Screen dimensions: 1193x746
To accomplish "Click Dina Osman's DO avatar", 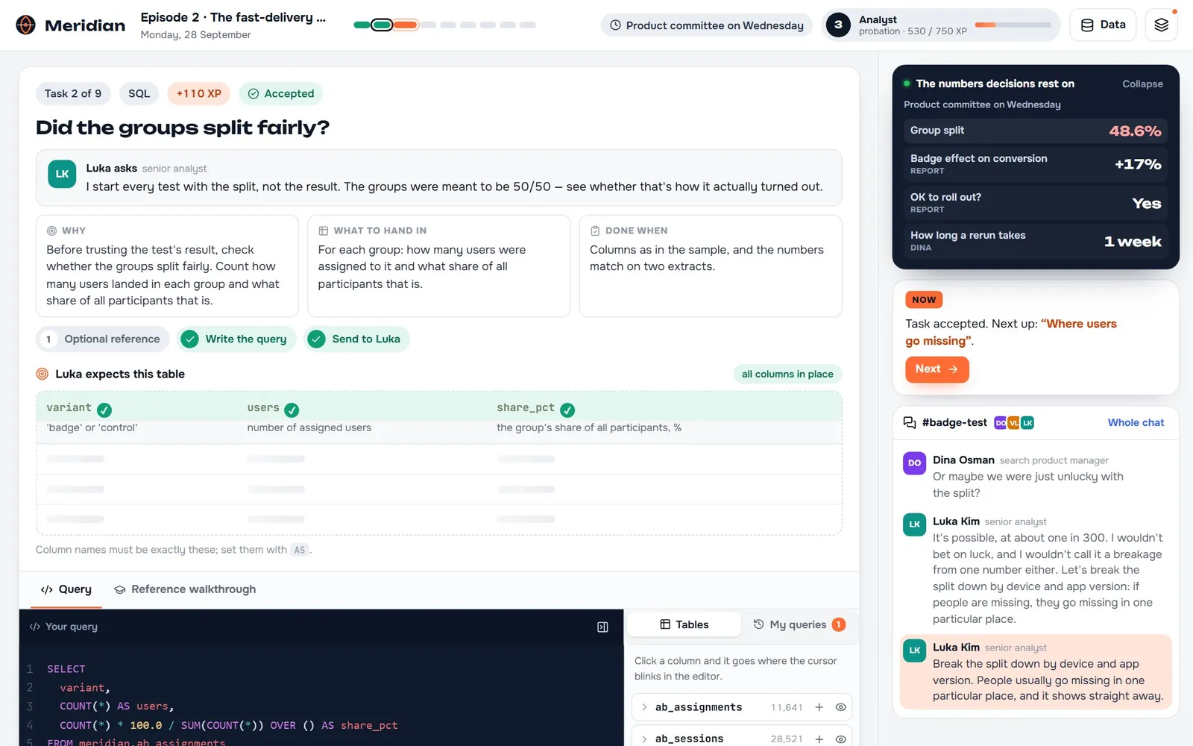I will (915, 463).
